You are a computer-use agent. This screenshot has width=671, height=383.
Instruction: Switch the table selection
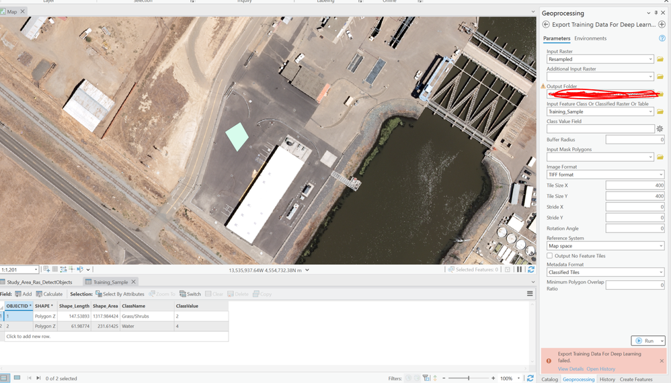(190, 294)
